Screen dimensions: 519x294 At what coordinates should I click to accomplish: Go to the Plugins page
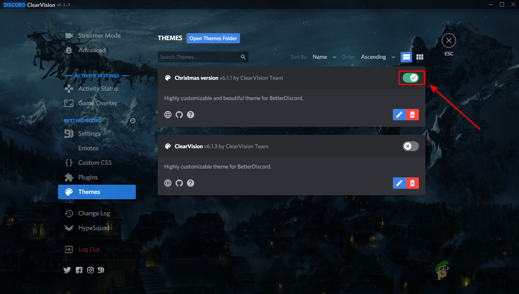point(97,177)
